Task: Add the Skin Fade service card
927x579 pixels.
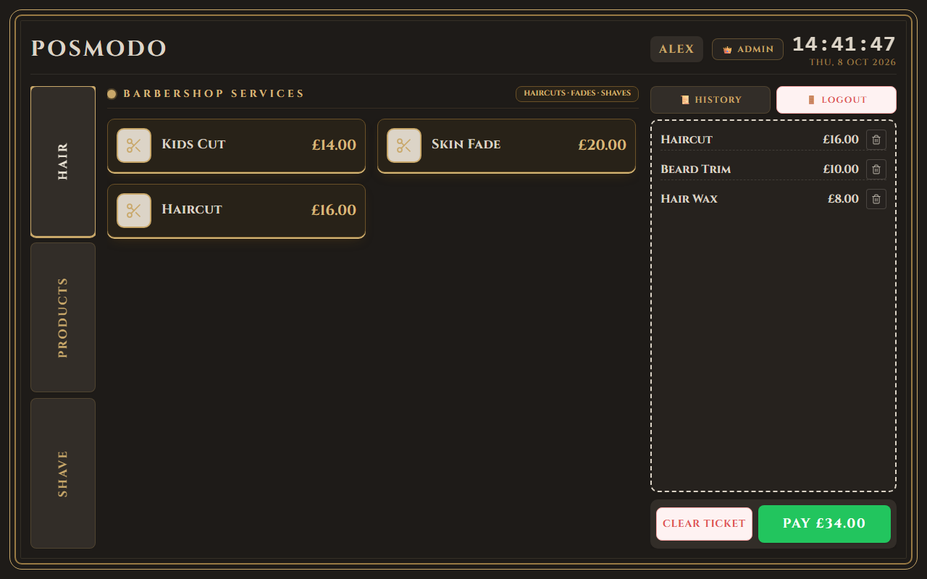Action: click(x=506, y=145)
